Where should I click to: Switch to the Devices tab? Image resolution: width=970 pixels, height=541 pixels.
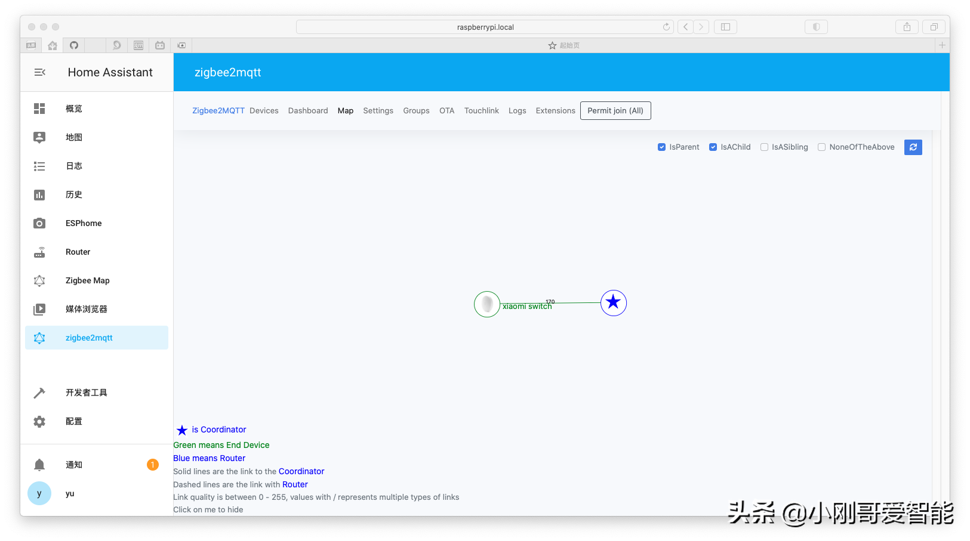(x=264, y=111)
